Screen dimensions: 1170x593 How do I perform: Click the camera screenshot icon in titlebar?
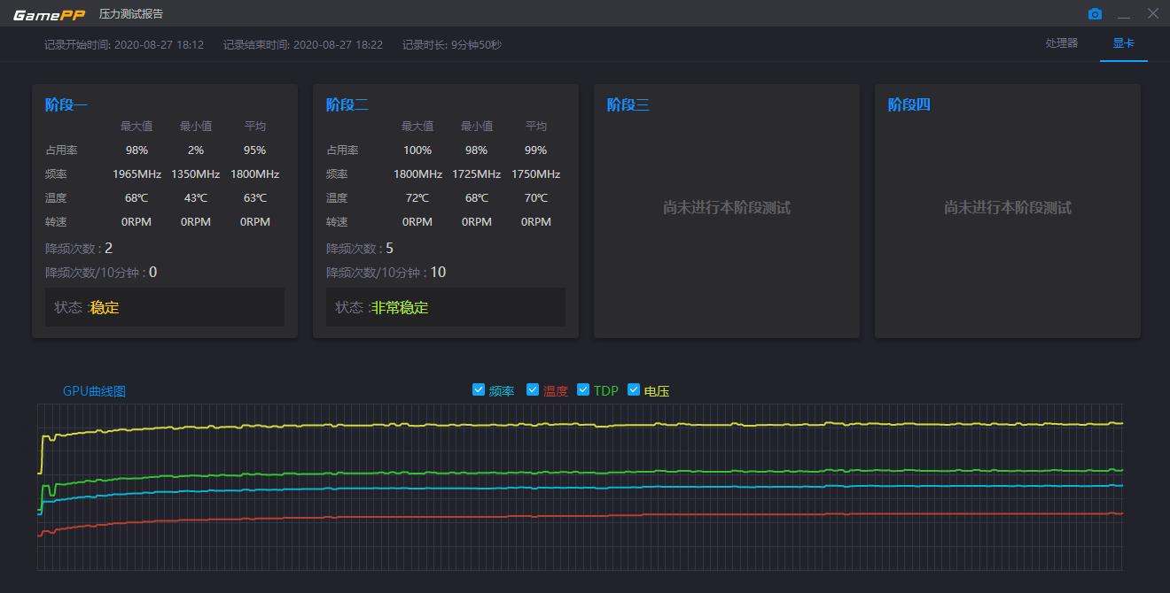(x=1095, y=13)
